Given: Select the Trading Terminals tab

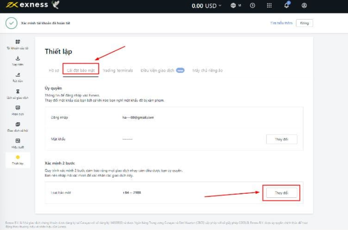Looking at the screenshot, I should click(118, 71).
